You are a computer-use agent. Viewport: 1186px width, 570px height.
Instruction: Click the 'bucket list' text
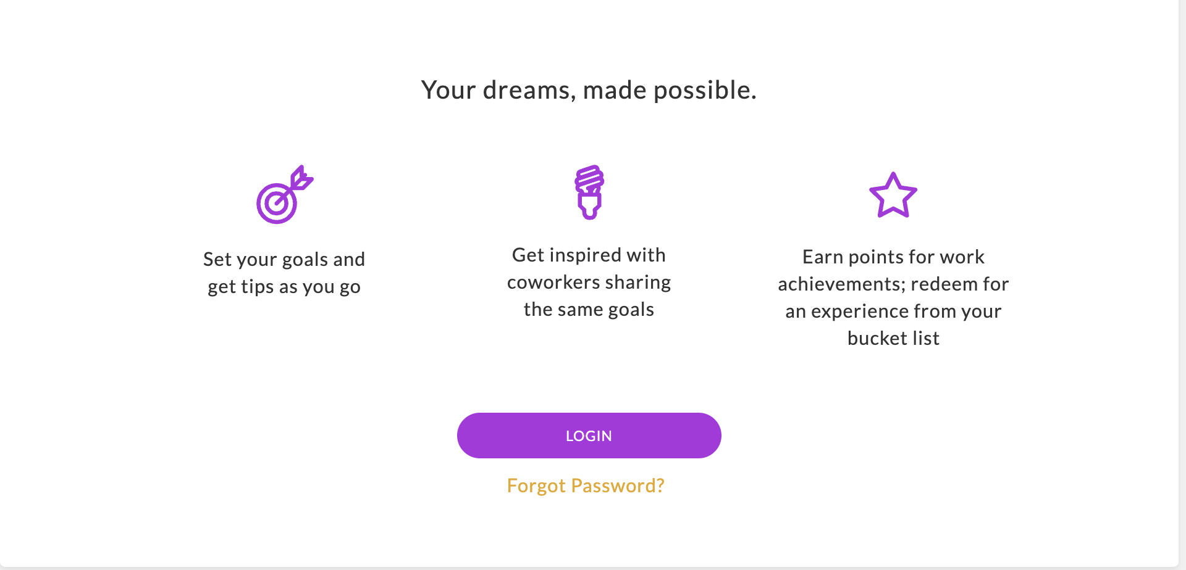point(893,339)
